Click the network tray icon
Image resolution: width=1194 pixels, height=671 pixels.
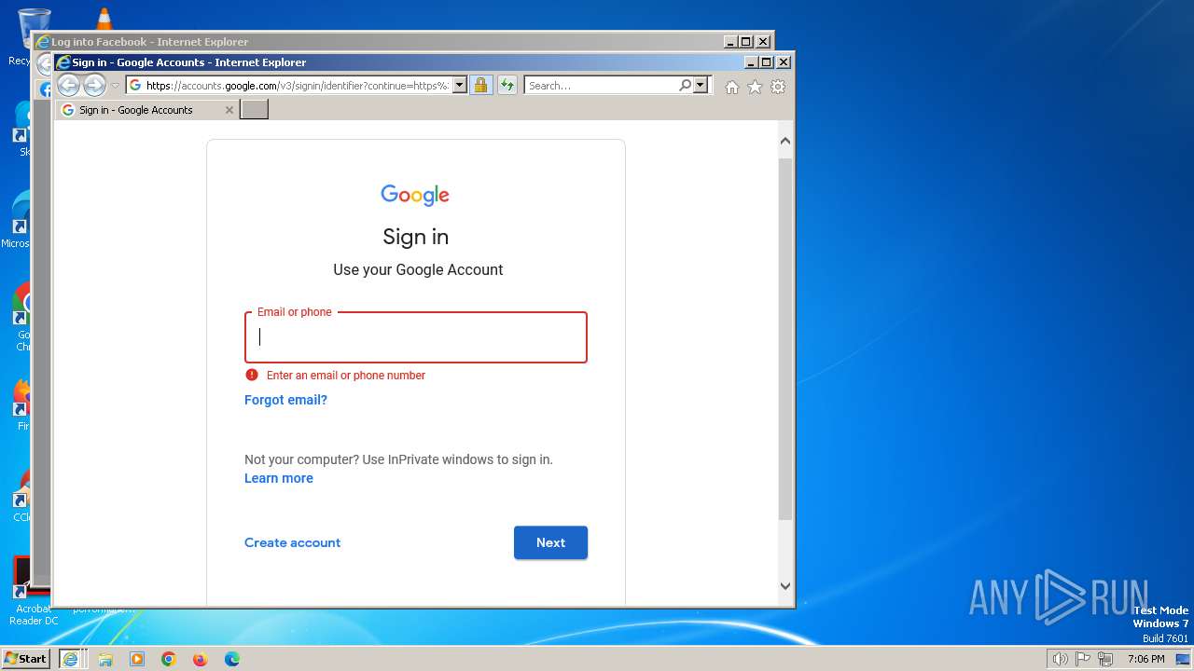tap(1105, 659)
